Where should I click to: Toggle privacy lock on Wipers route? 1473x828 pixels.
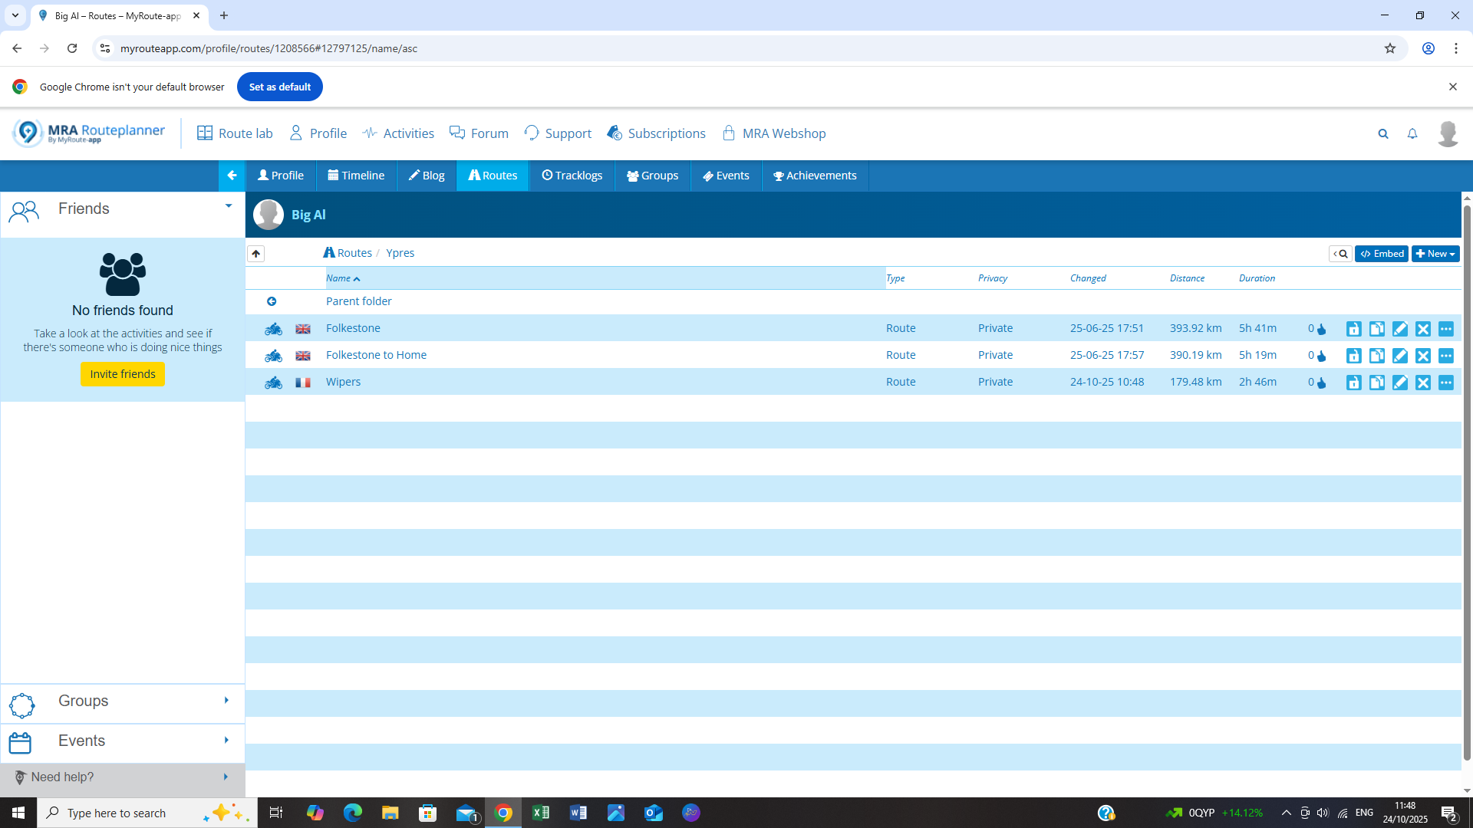click(1353, 383)
